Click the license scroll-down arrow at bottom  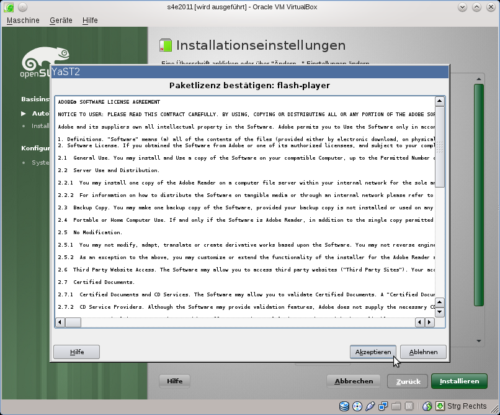click(x=440, y=312)
